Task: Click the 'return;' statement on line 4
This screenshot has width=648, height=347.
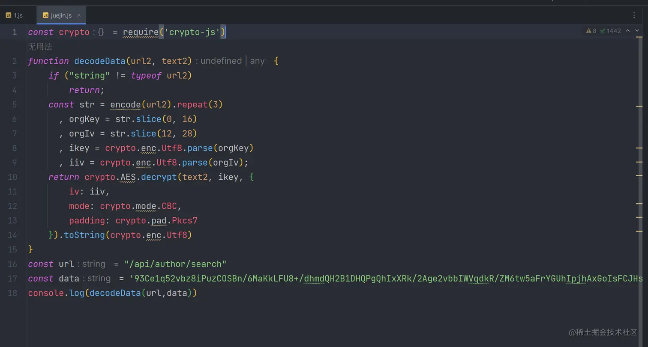Action: pos(87,90)
